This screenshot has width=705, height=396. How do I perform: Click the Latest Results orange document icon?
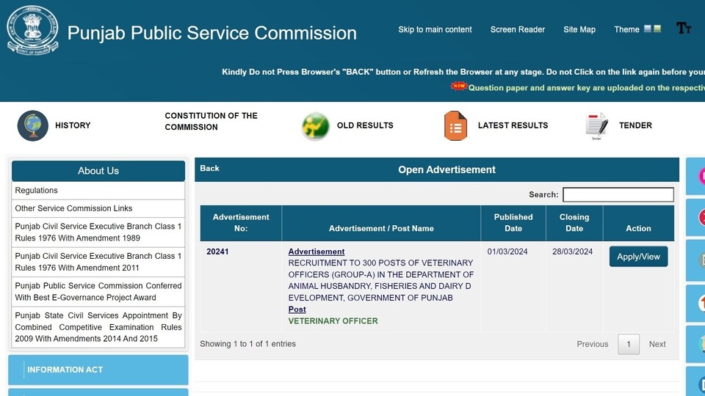click(455, 125)
